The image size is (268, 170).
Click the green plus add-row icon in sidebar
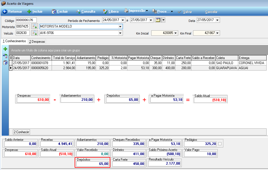pos(5,49)
